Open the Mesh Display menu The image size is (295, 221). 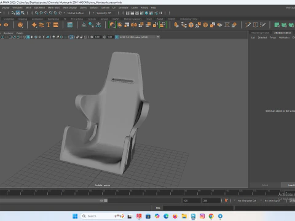pyautogui.click(x=69, y=7)
